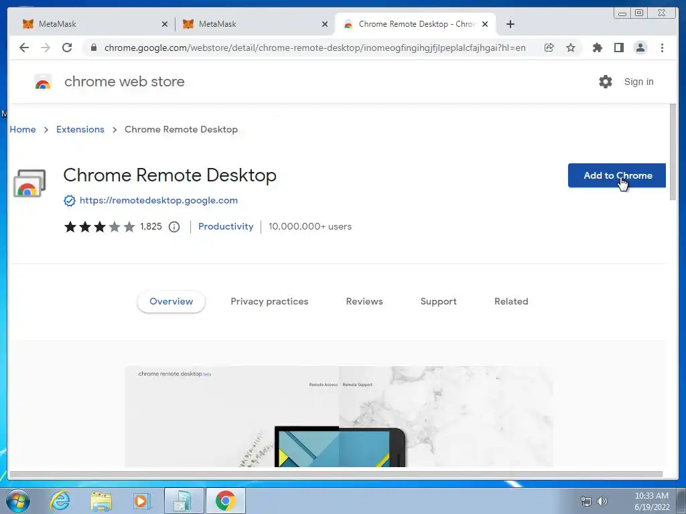Click the forward navigation arrow
Viewport: 686px width, 514px height.
(x=46, y=48)
